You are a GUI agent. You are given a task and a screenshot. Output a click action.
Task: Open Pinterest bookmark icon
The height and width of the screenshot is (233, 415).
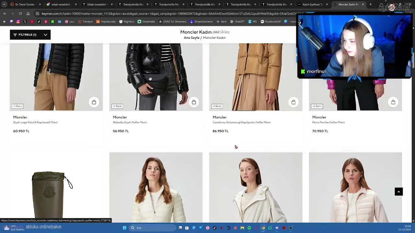(x=46, y=22)
